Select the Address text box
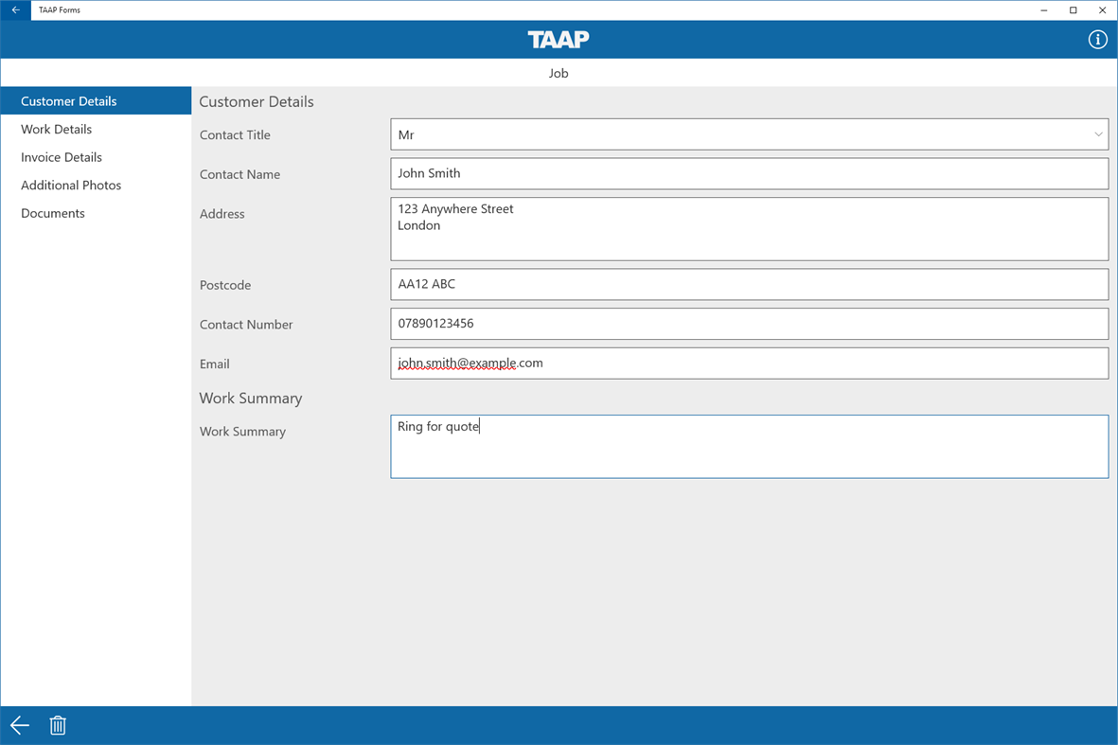This screenshot has width=1118, height=745. [750, 228]
